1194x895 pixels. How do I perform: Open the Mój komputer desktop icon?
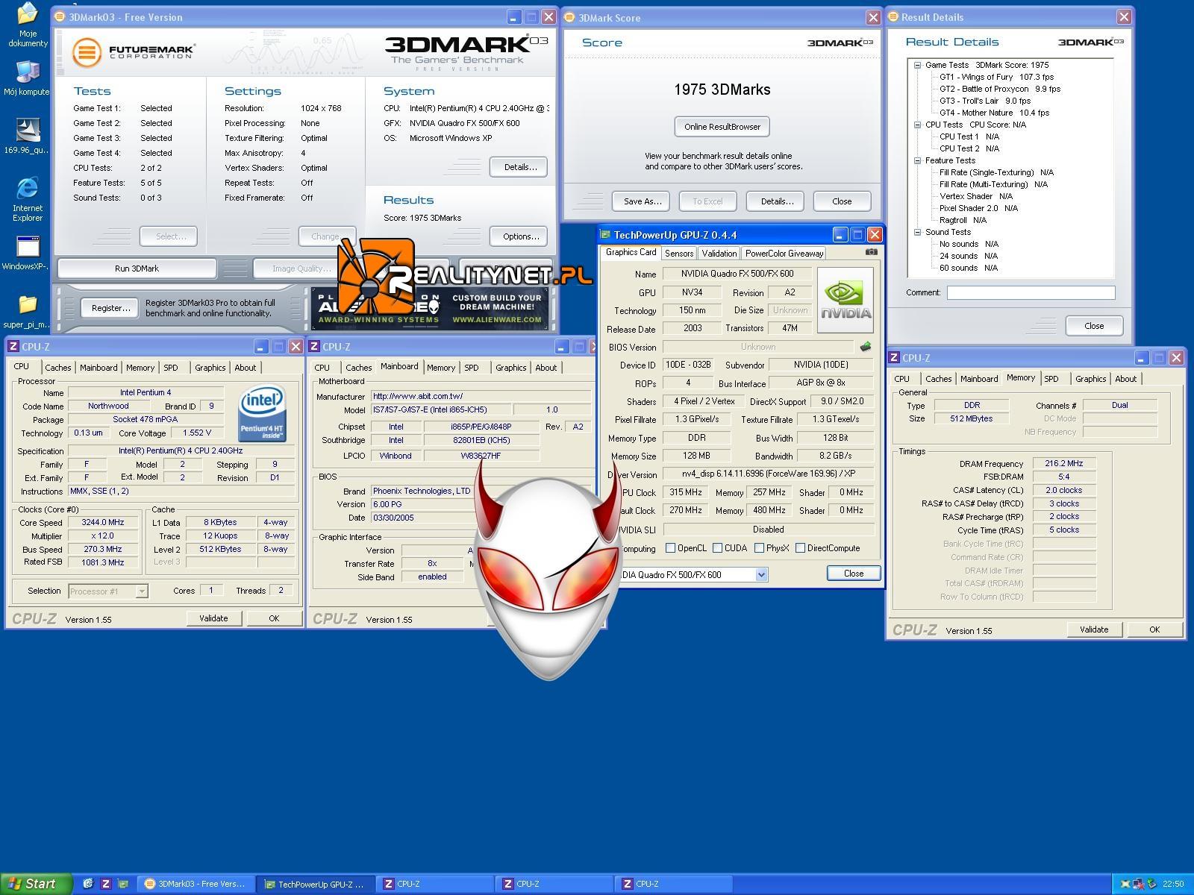27,78
